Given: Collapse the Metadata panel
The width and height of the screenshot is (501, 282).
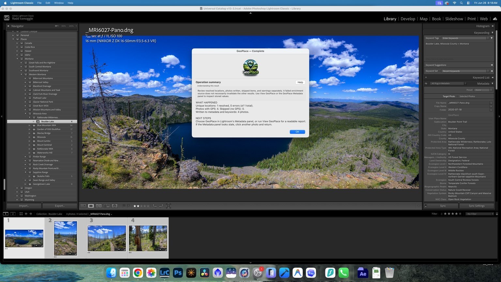Looking at the screenshot, I should [x=492, y=84].
